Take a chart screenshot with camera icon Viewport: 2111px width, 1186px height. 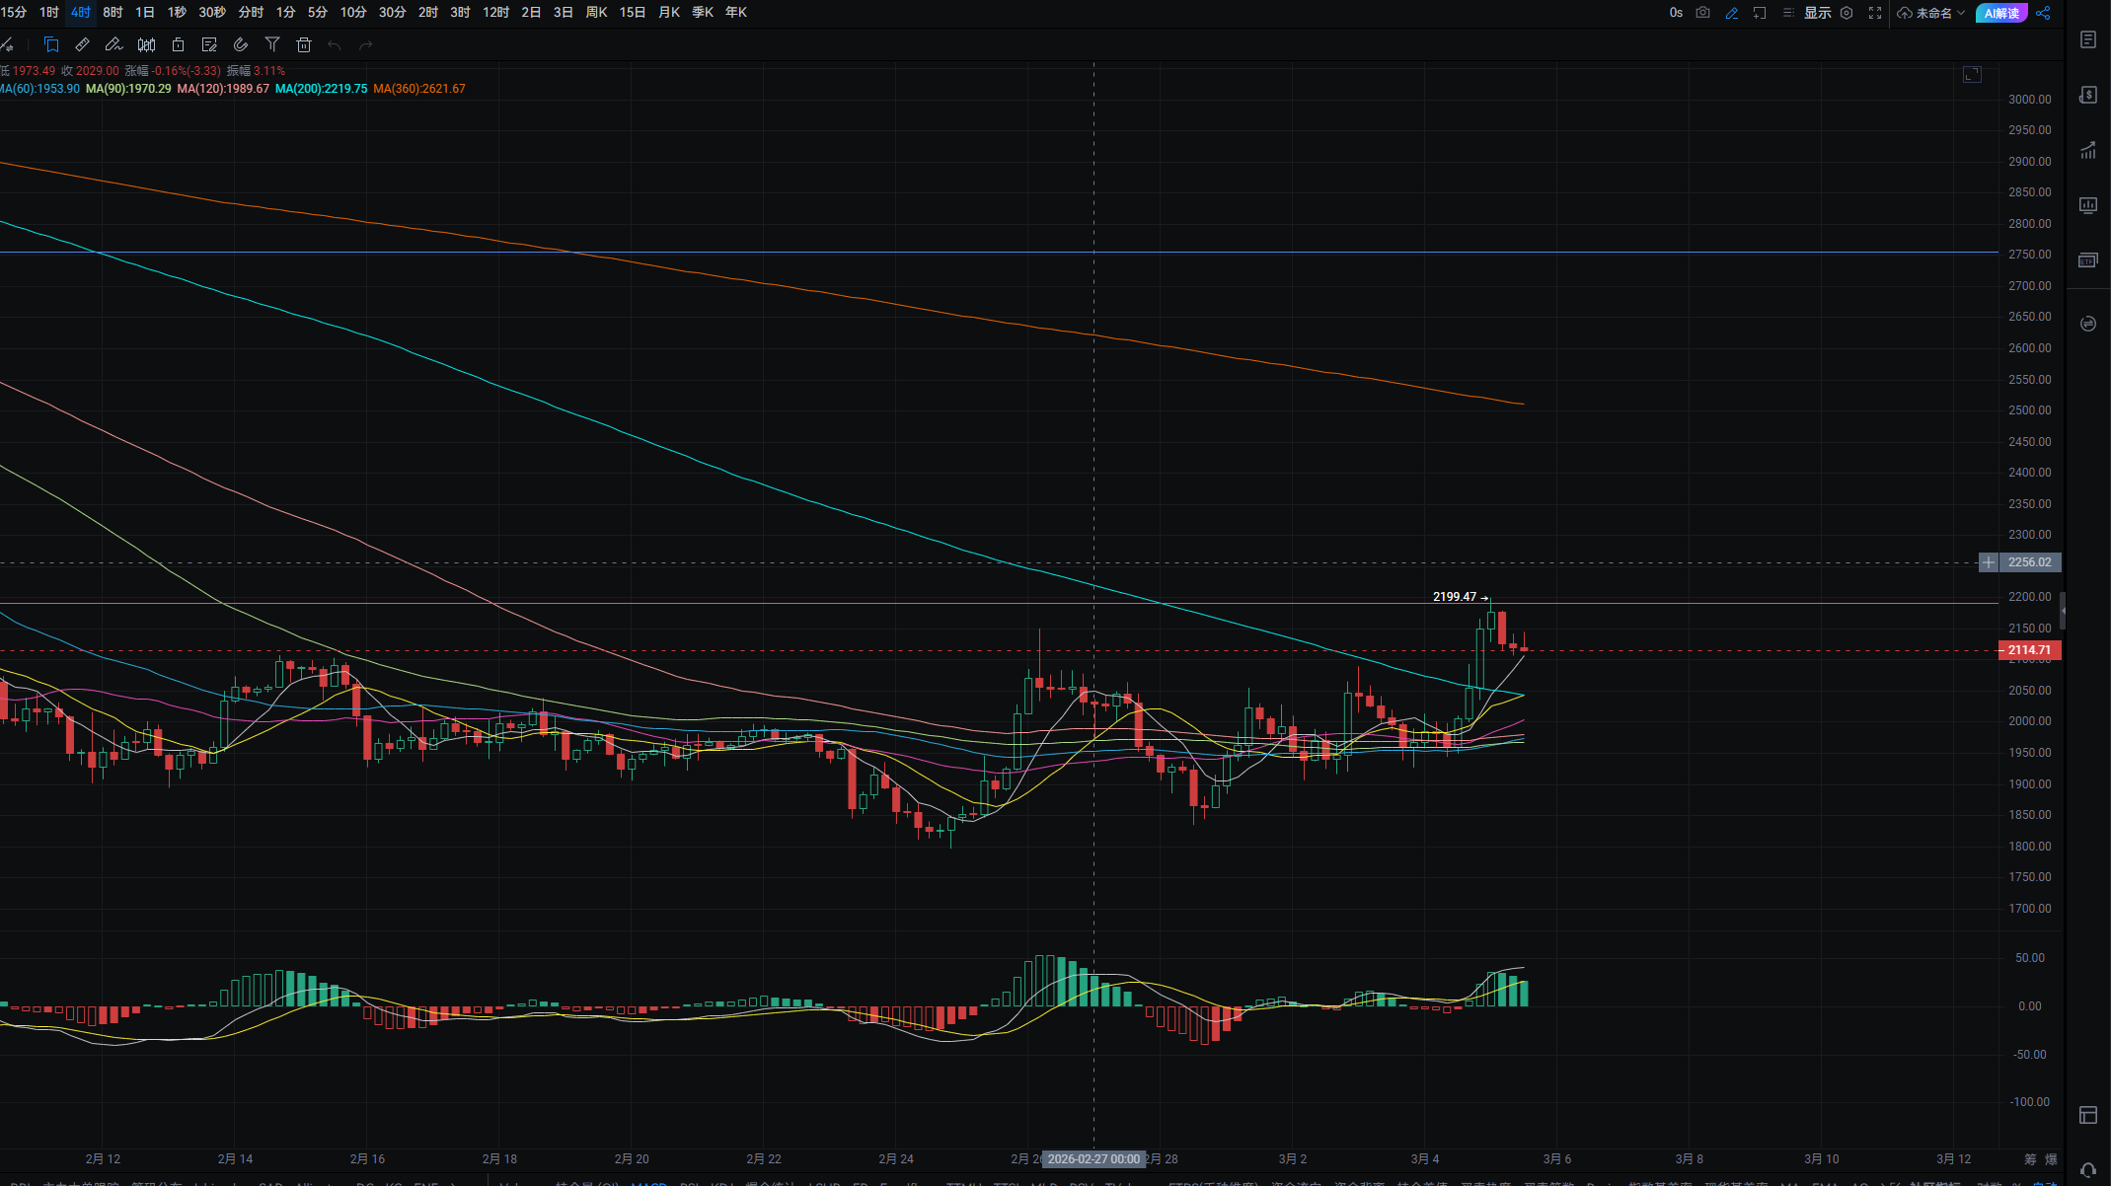[1702, 13]
